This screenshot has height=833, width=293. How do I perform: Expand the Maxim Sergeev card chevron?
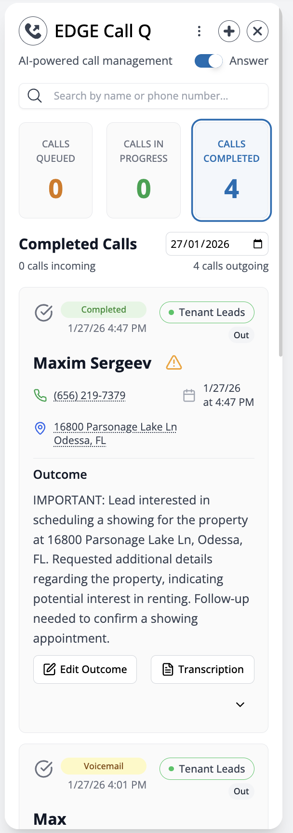pyautogui.click(x=240, y=704)
